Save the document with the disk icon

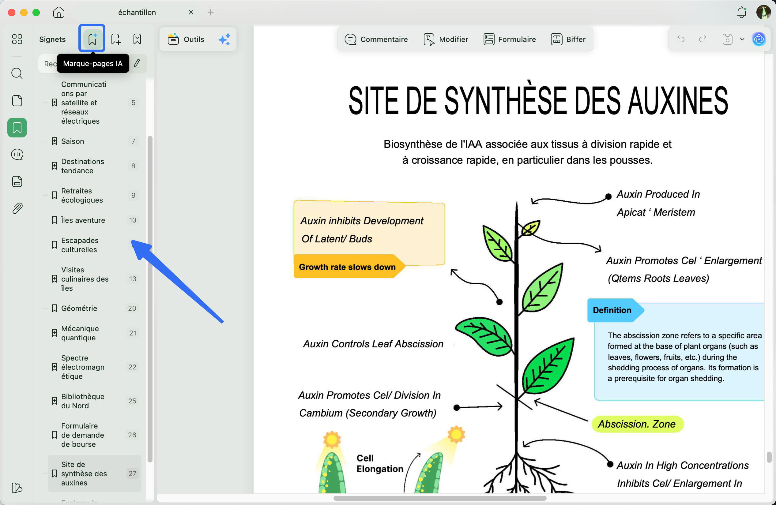point(727,39)
